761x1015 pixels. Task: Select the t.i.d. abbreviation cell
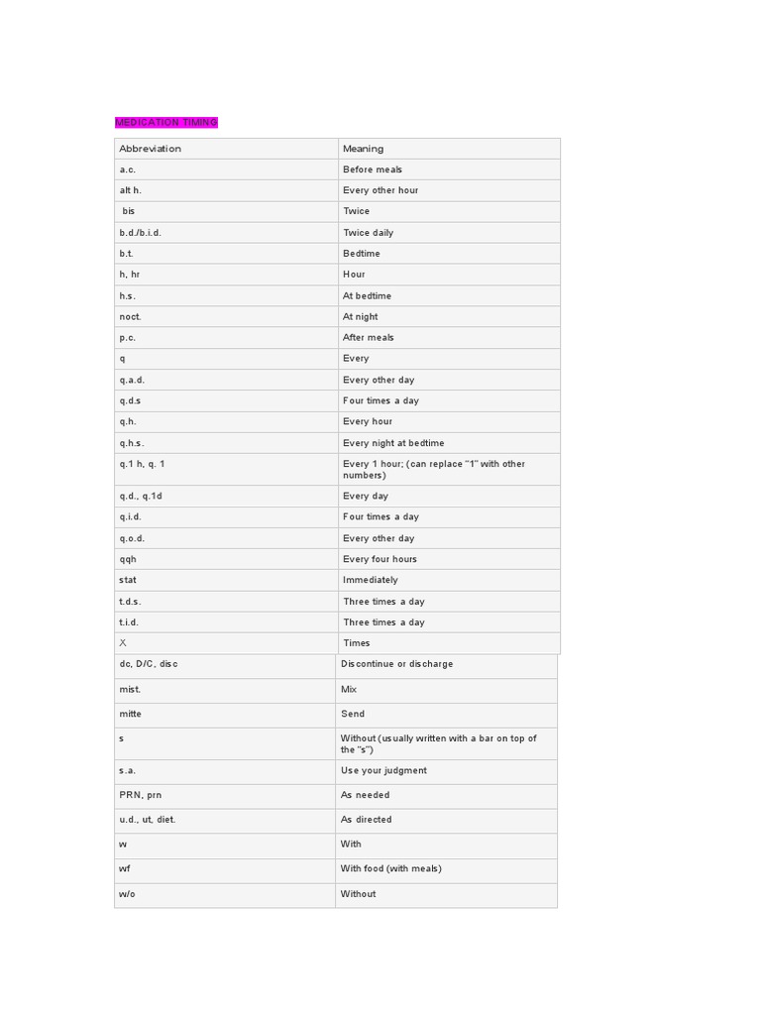tap(130, 622)
